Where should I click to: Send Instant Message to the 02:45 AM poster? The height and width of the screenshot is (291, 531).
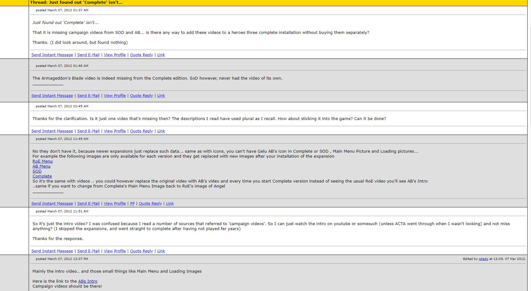52,131
